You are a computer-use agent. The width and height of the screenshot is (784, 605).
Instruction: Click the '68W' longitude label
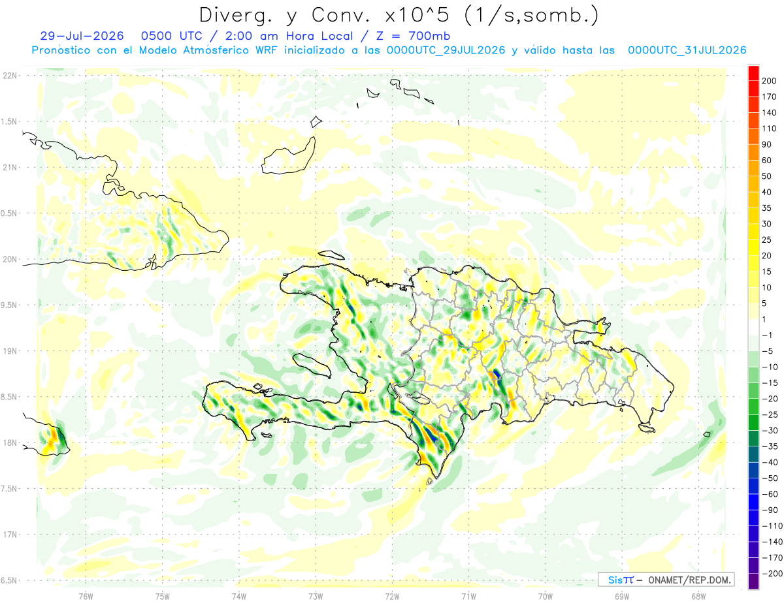[x=698, y=596]
